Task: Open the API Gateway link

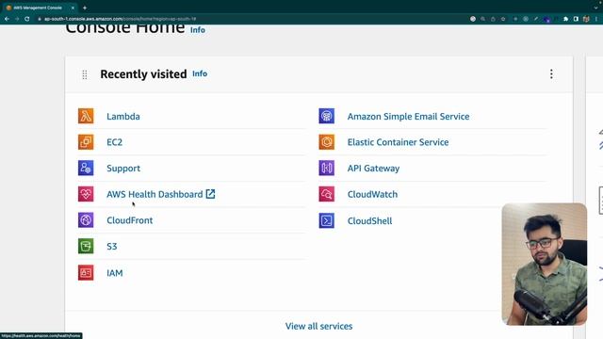Action: point(373,169)
